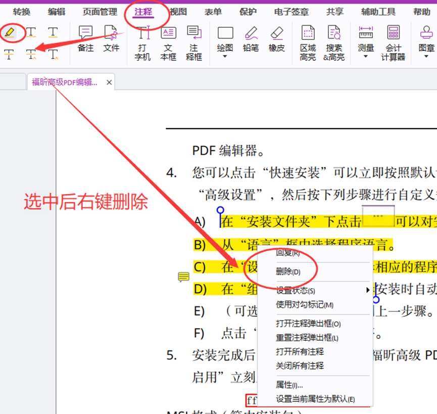Activate 区域高亮 area highlight
The width and height of the screenshot is (437, 414).
point(308,43)
